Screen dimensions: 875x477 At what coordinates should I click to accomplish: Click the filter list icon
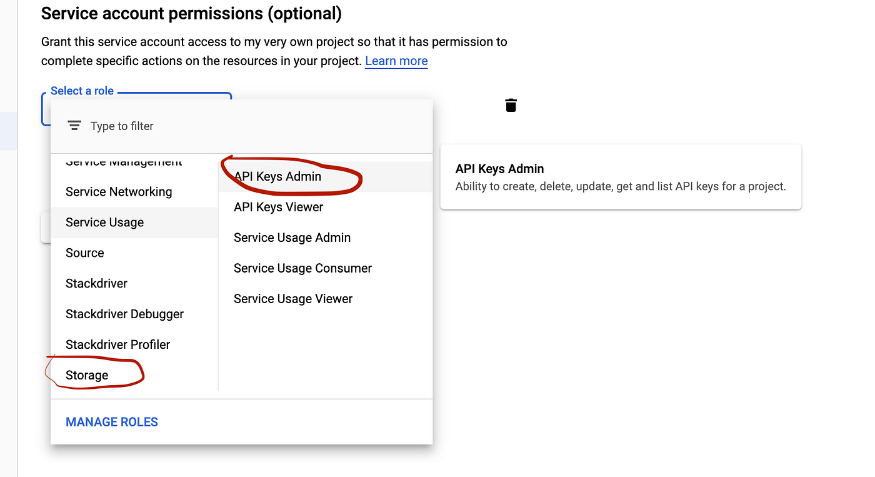pyautogui.click(x=74, y=126)
